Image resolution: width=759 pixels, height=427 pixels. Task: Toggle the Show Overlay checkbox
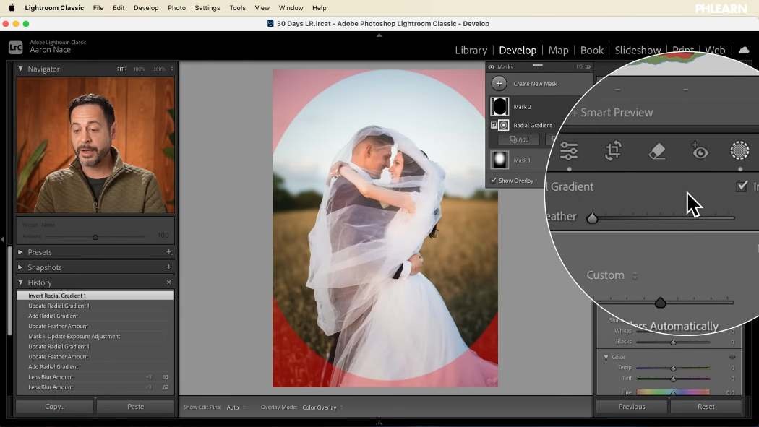[494, 181]
